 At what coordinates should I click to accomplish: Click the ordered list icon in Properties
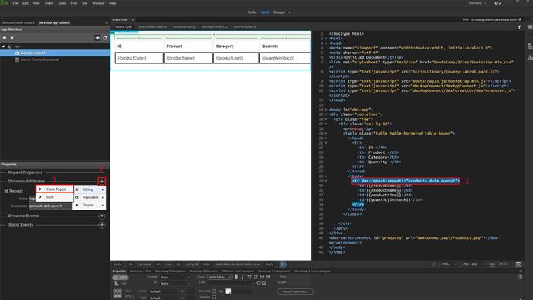tap(256, 278)
